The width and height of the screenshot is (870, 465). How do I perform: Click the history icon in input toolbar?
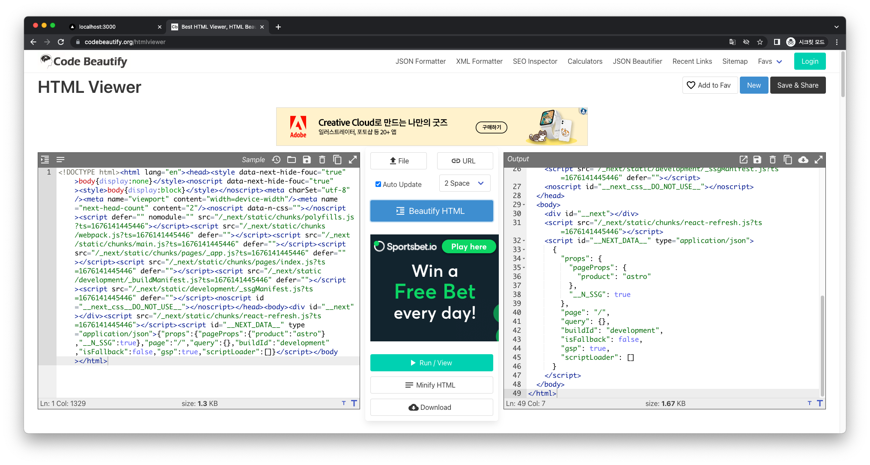pos(276,160)
